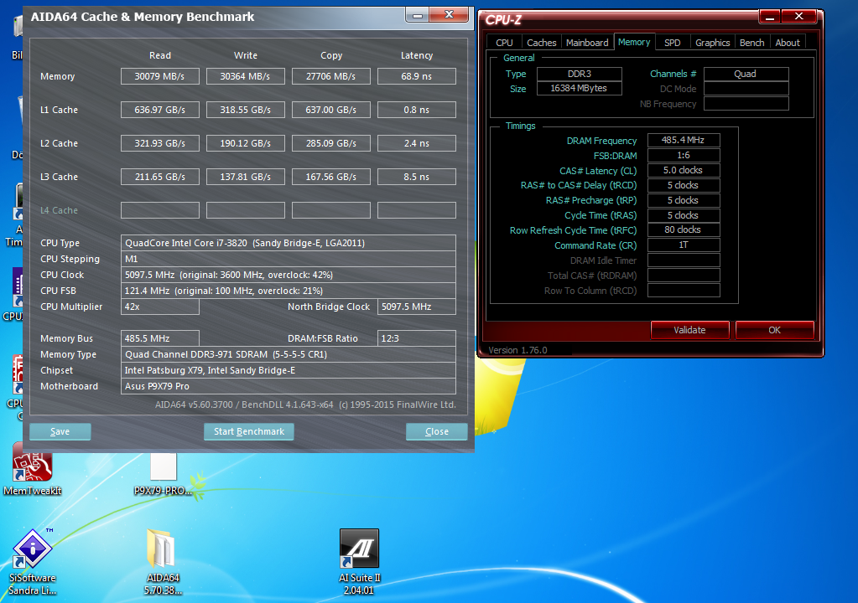Image resolution: width=858 pixels, height=603 pixels.
Task: Open the AIDA64 5.70.38 folder icon
Action: click(162, 563)
